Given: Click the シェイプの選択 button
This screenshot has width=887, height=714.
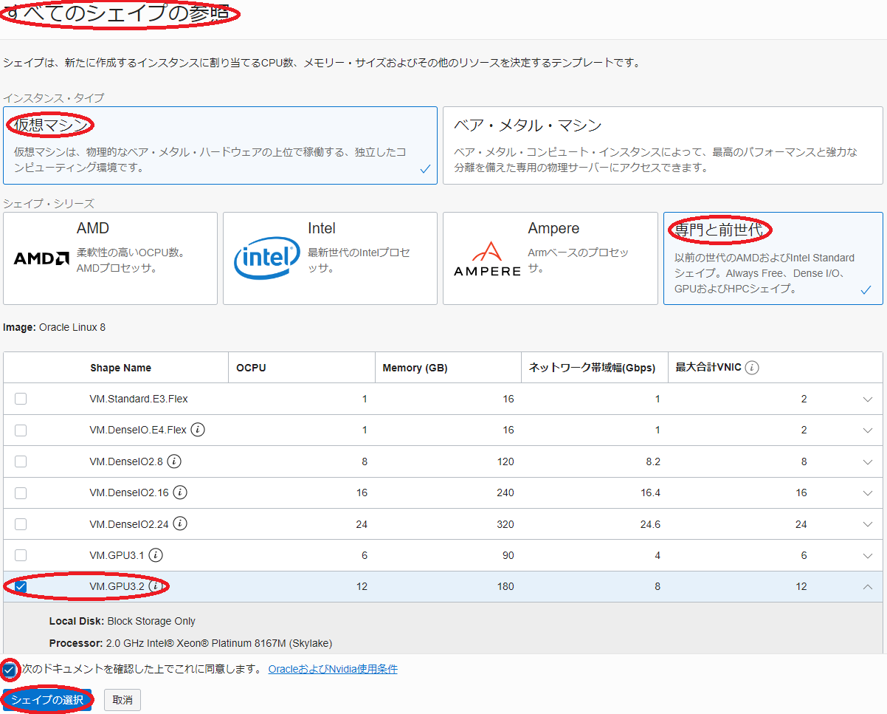Looking at the screenshot, I should tap(47, 700).
